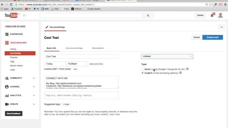Viewport: 228px width, 128px height.
Task: Open the Apps bookmark
Action: (5, 9)
